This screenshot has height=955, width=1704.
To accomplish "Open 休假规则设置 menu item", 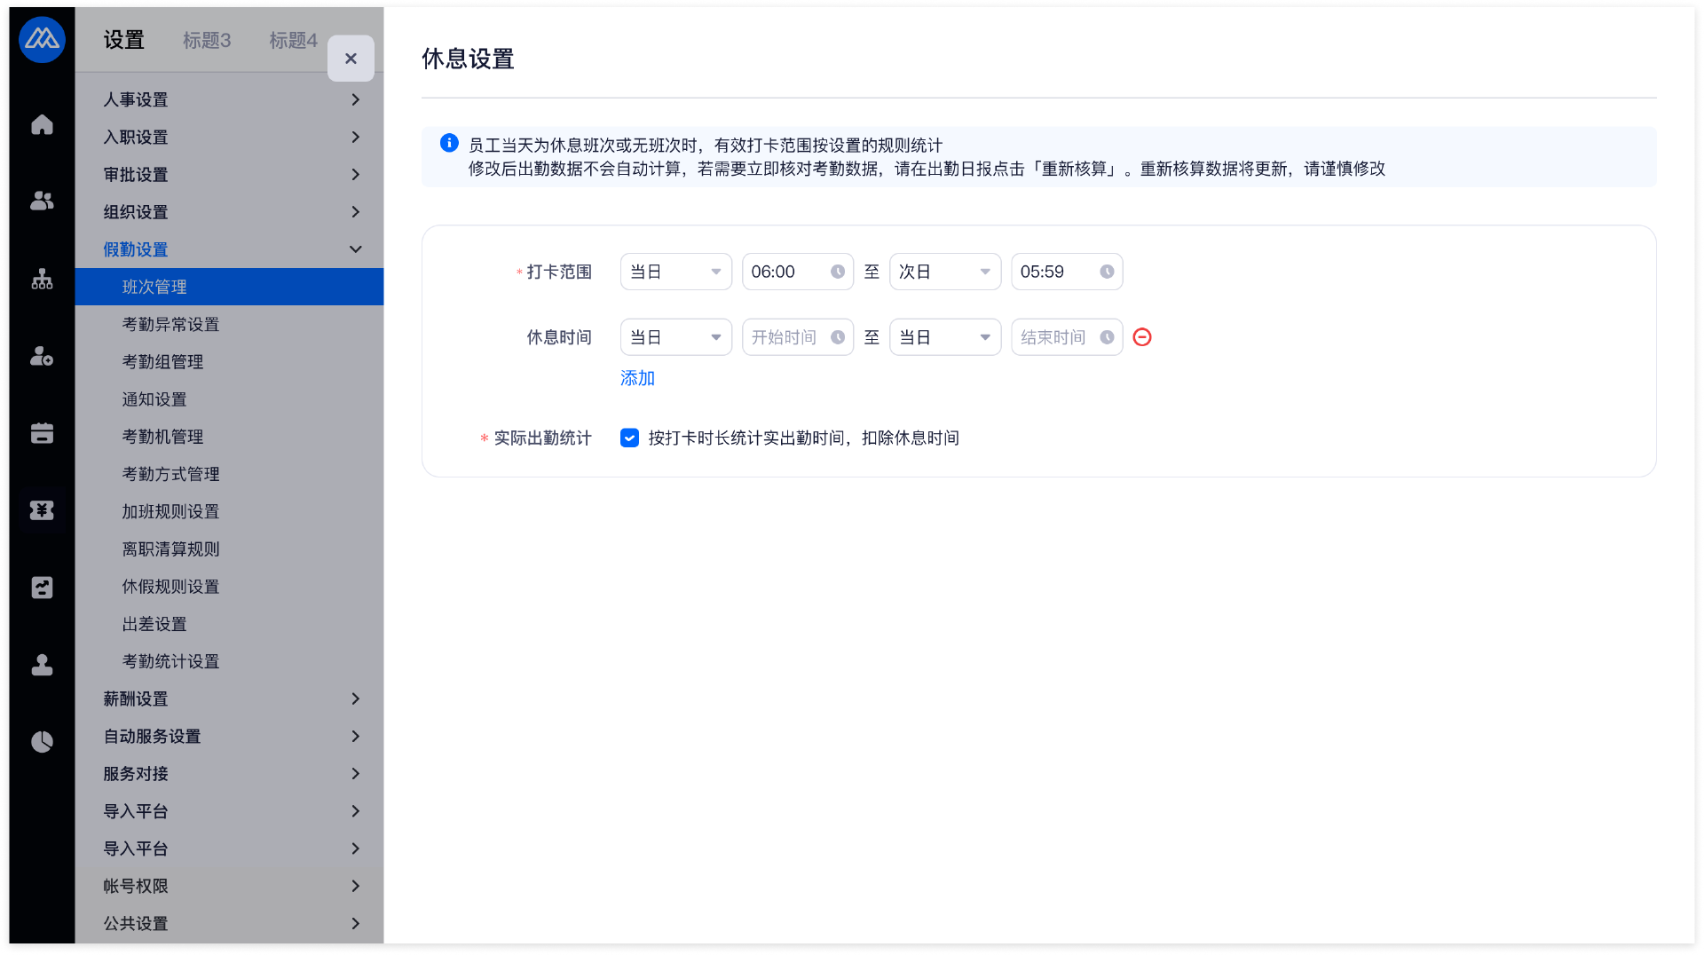I will click(170, 587).
